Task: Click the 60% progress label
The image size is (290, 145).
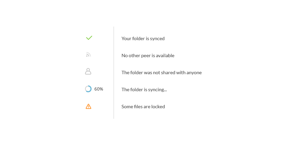Action: coord(99,89)
